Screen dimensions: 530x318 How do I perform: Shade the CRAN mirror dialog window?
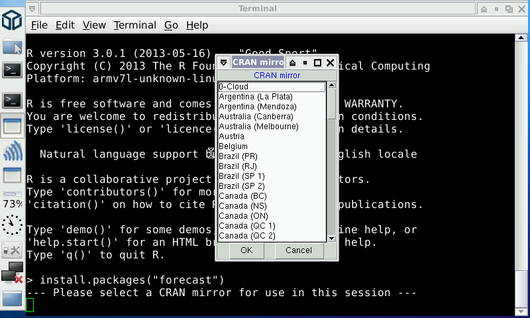pyautogui.click(x=293, y=62)
